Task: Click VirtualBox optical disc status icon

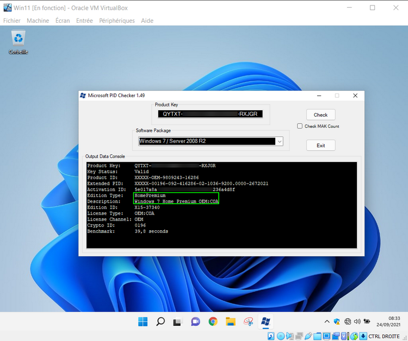Action: 281,336
